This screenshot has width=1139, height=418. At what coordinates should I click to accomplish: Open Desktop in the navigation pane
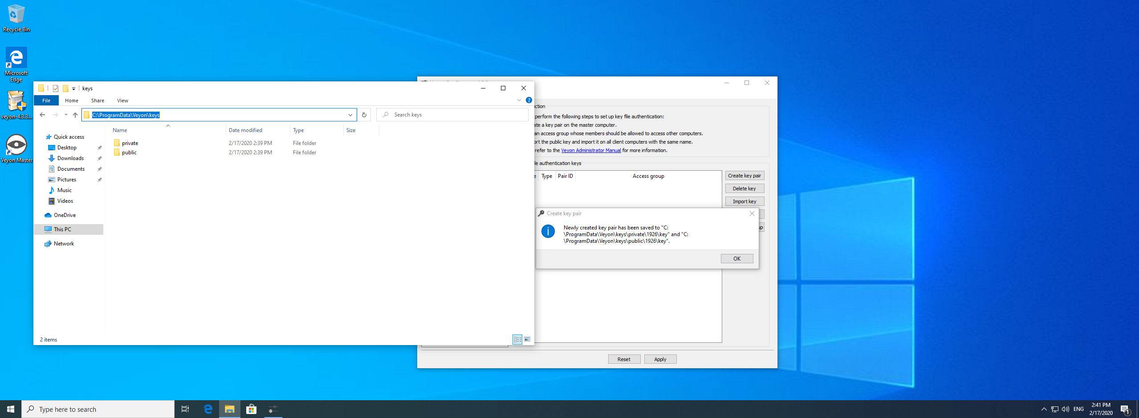coord(67,148)
